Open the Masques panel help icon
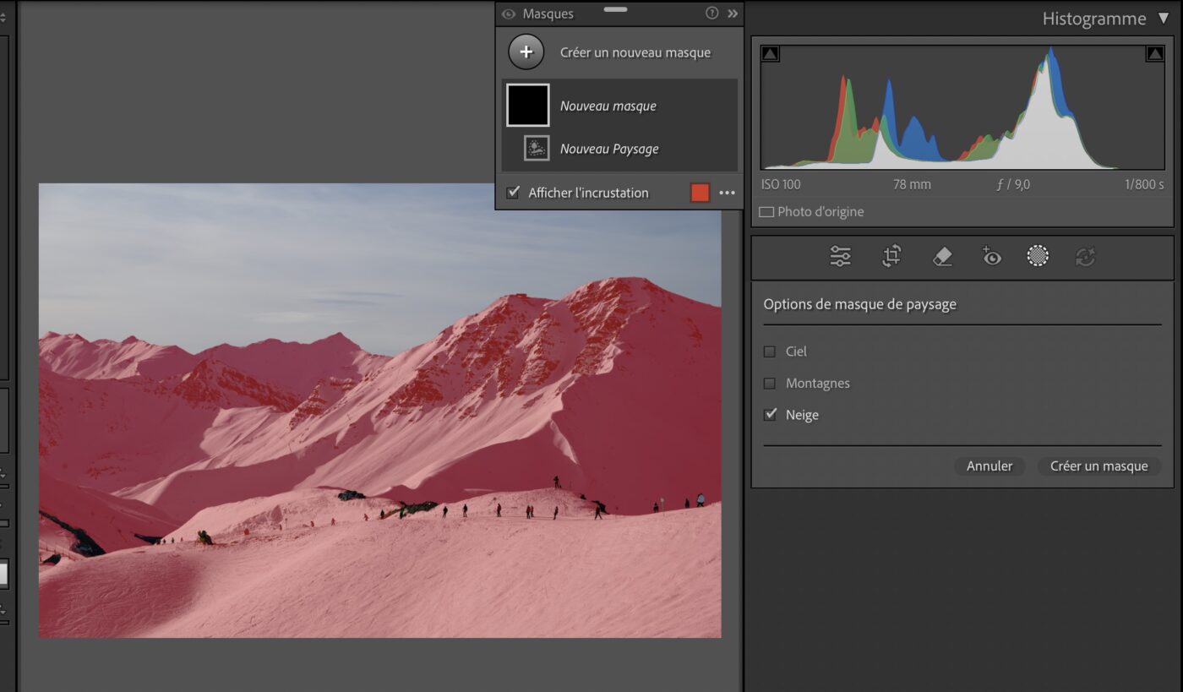The image size is (1183, 692). [x=711, y=14]
